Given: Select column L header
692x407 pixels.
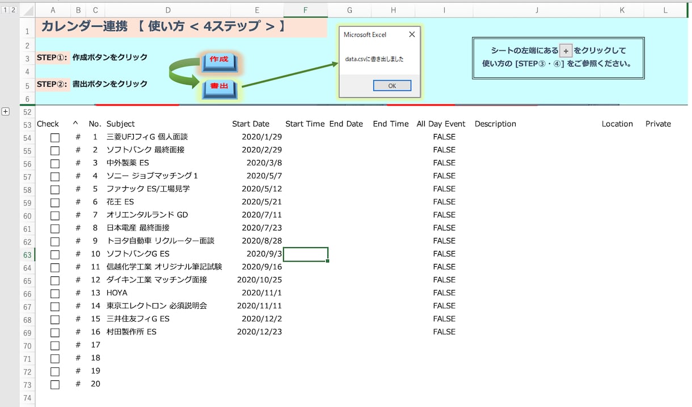Looking at the screenshot, I should point(665,10).
